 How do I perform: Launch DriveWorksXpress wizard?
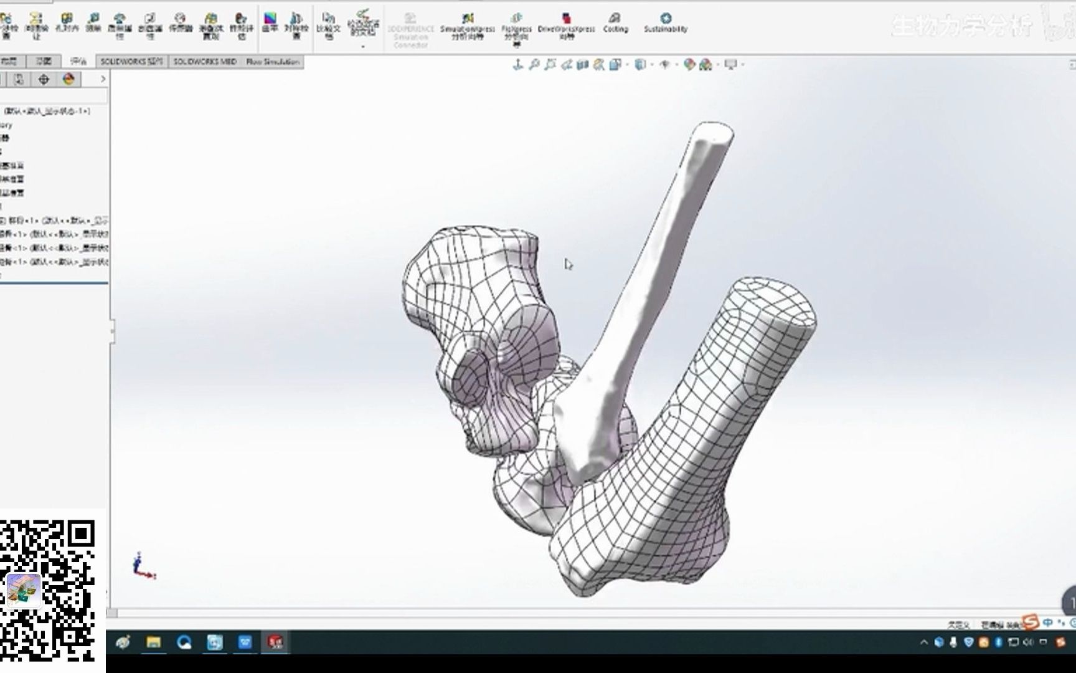[566, 26]
